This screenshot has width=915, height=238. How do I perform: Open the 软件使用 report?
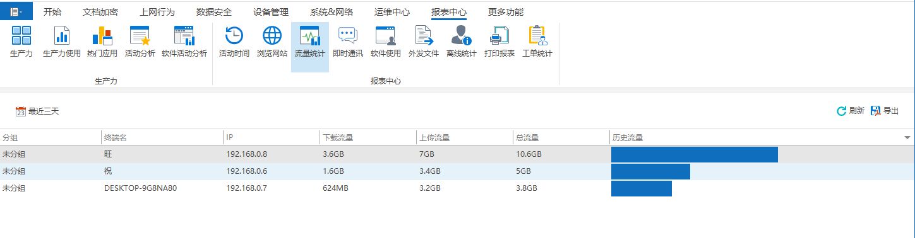pyautogui.click(x=386, y=42)
